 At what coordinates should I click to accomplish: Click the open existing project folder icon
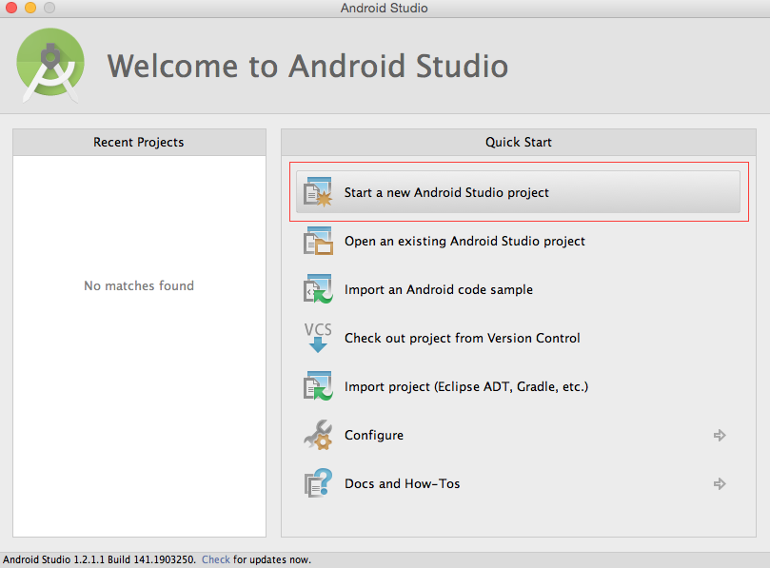[318, 241]
